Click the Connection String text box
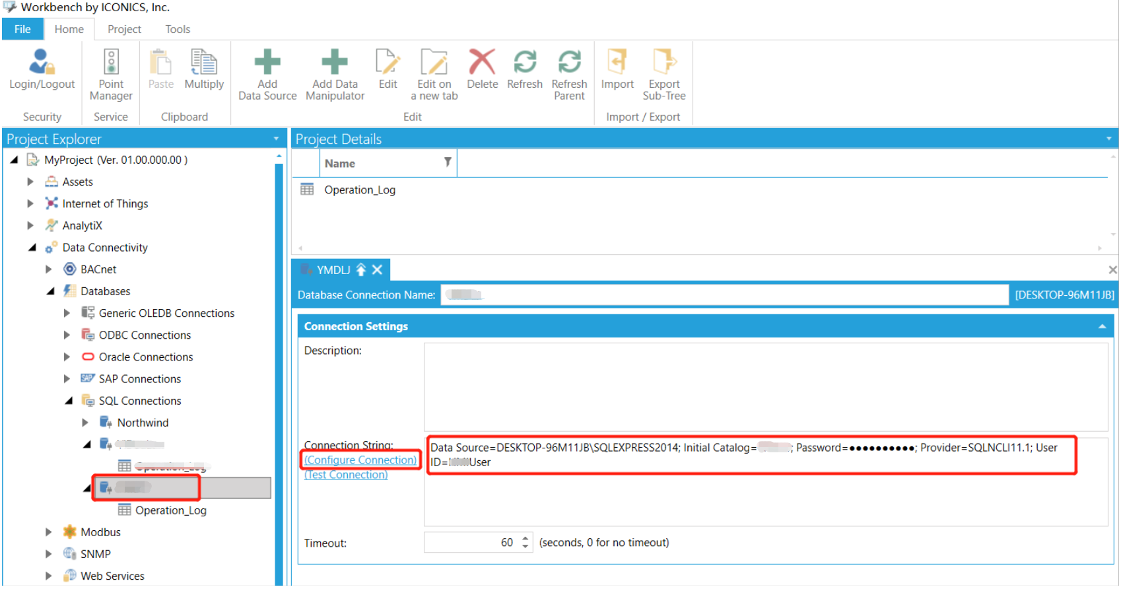 coord(766,481)
